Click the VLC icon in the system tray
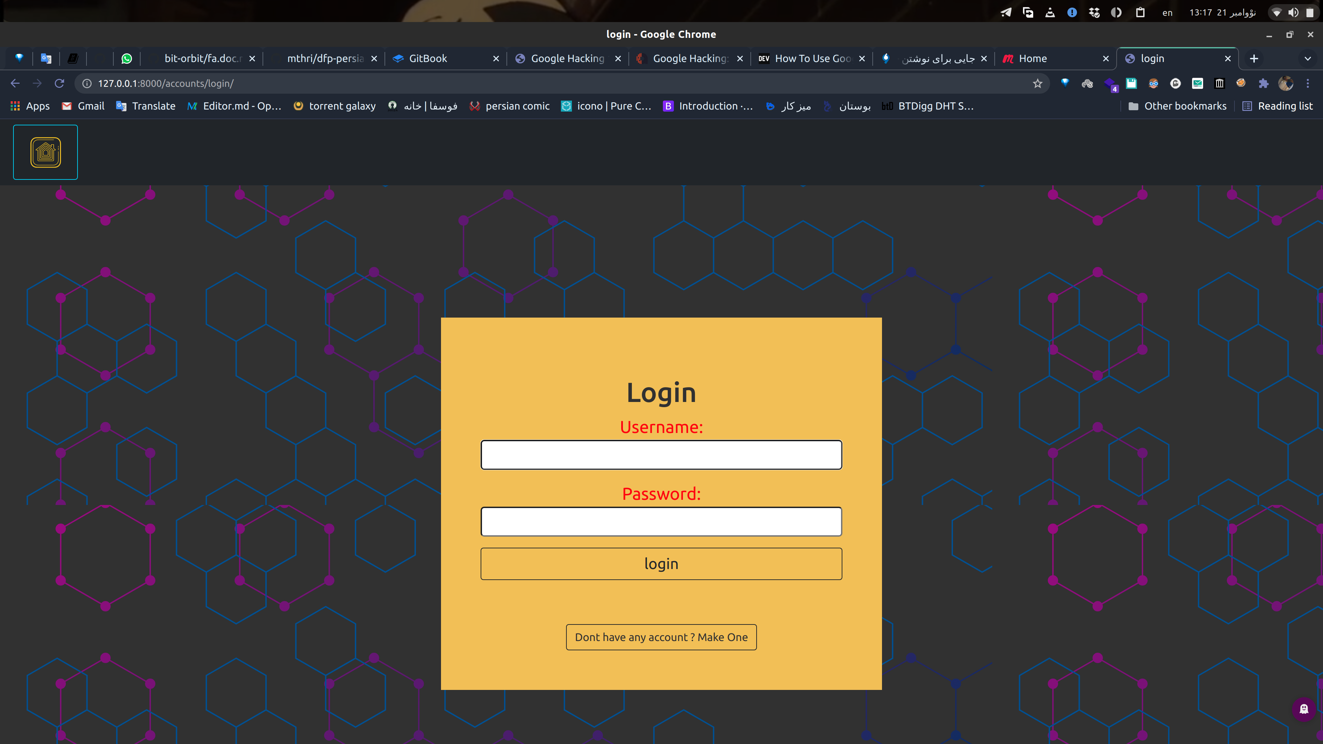 click(1050, 12)
